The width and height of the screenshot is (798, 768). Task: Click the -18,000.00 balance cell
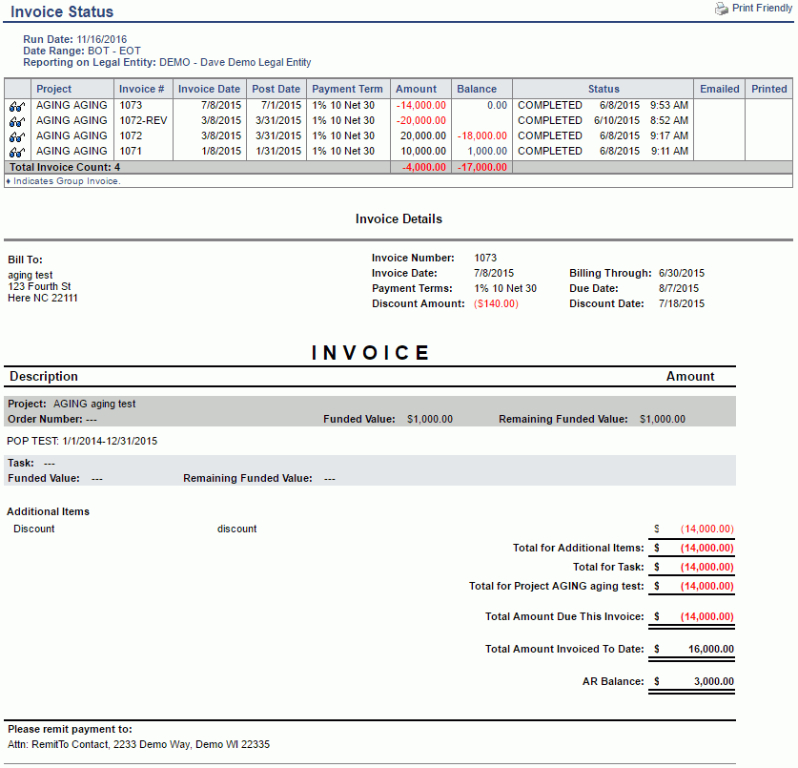pos(481,136)
